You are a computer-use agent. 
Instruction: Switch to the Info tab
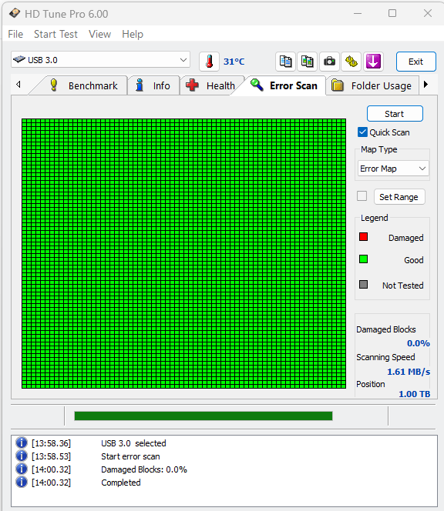(x=153, y=85)
